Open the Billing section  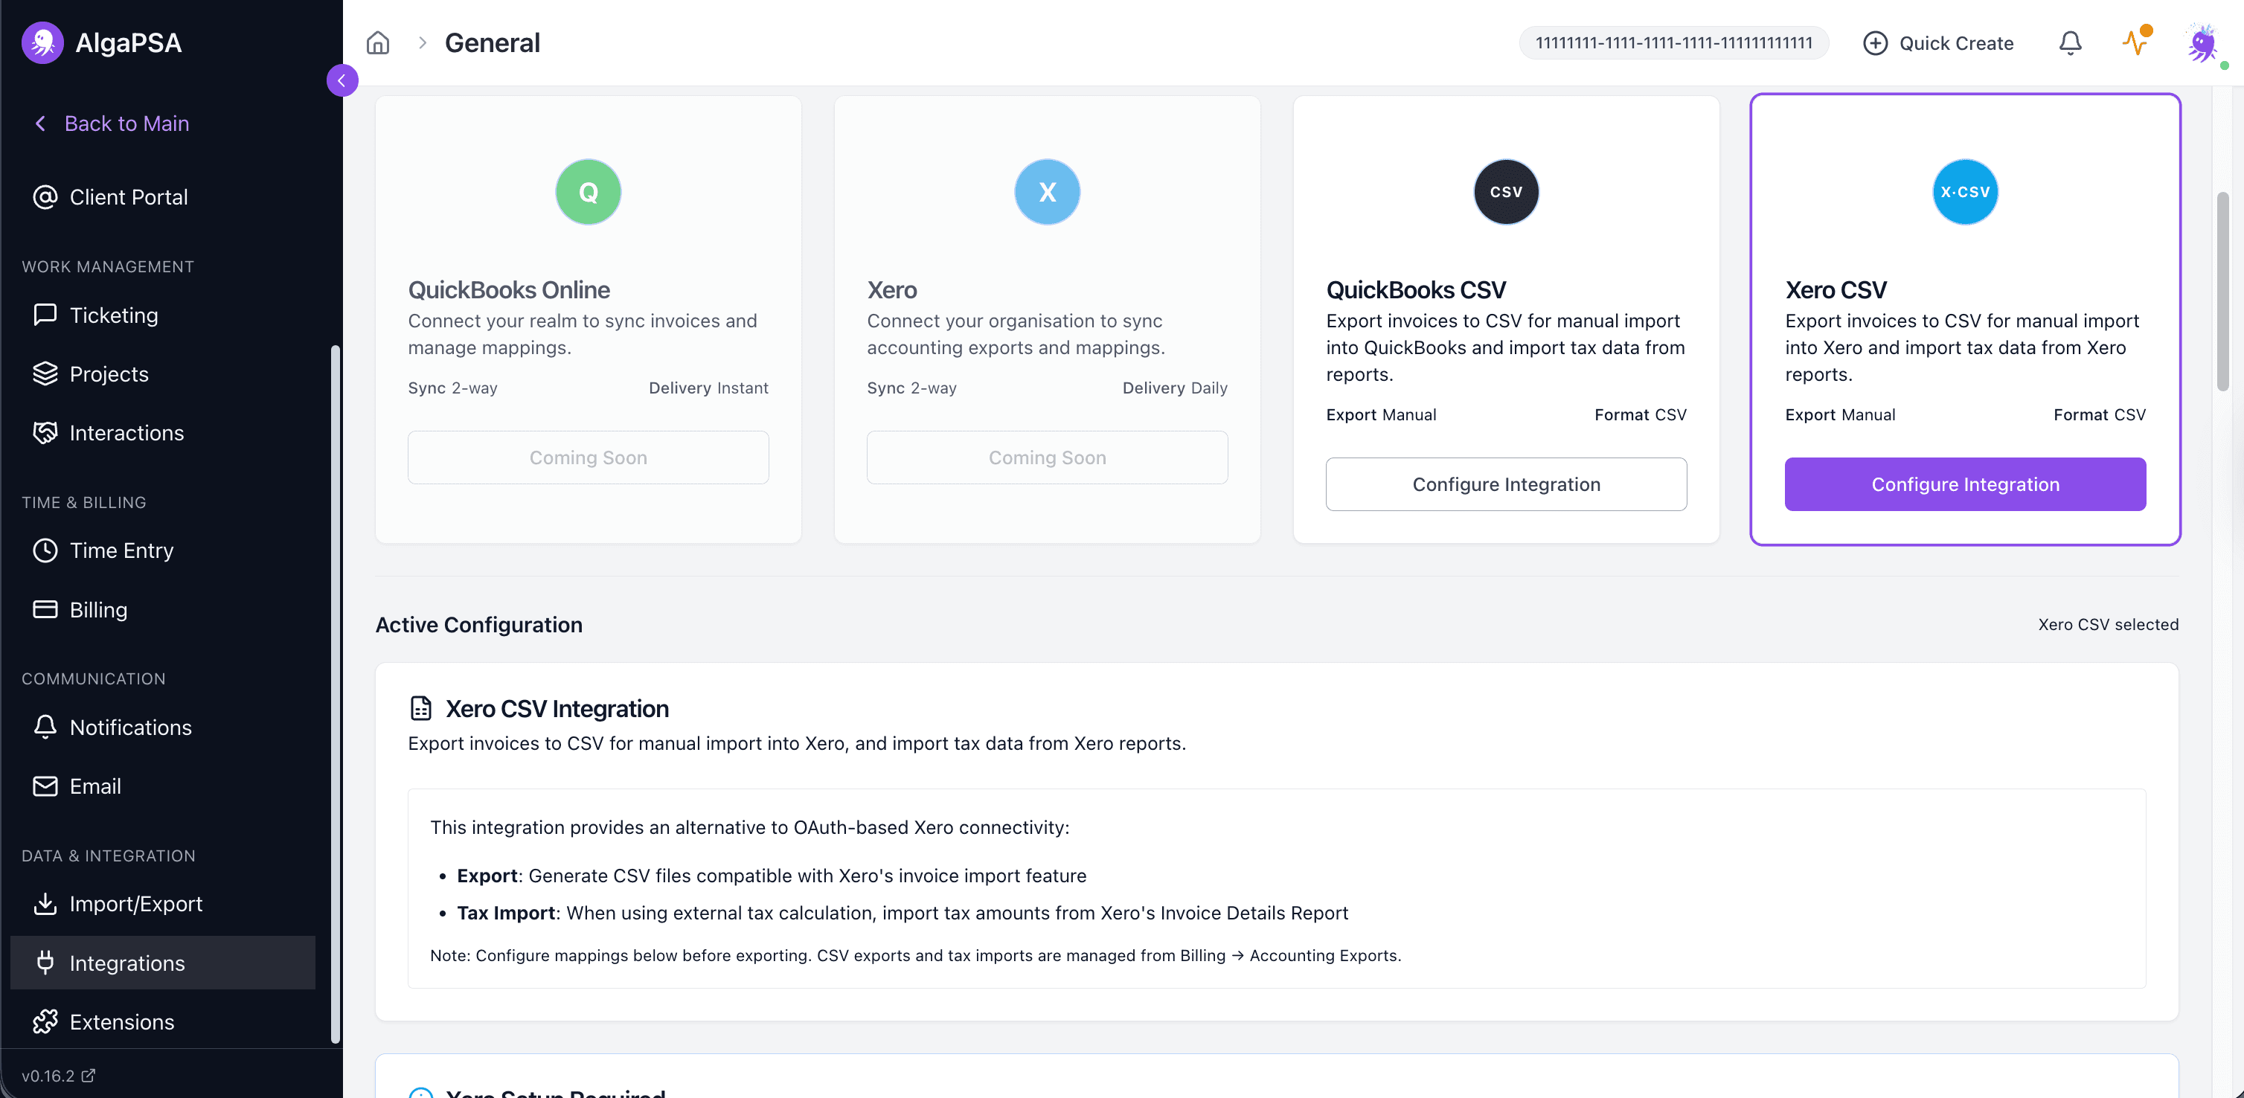(98, 609)
